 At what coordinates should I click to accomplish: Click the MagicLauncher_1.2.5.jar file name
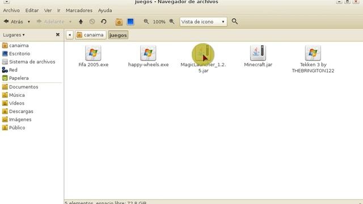pos(203,68)
